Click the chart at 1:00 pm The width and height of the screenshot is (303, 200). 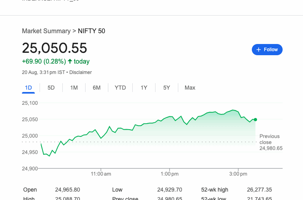(x=169, y=116)
